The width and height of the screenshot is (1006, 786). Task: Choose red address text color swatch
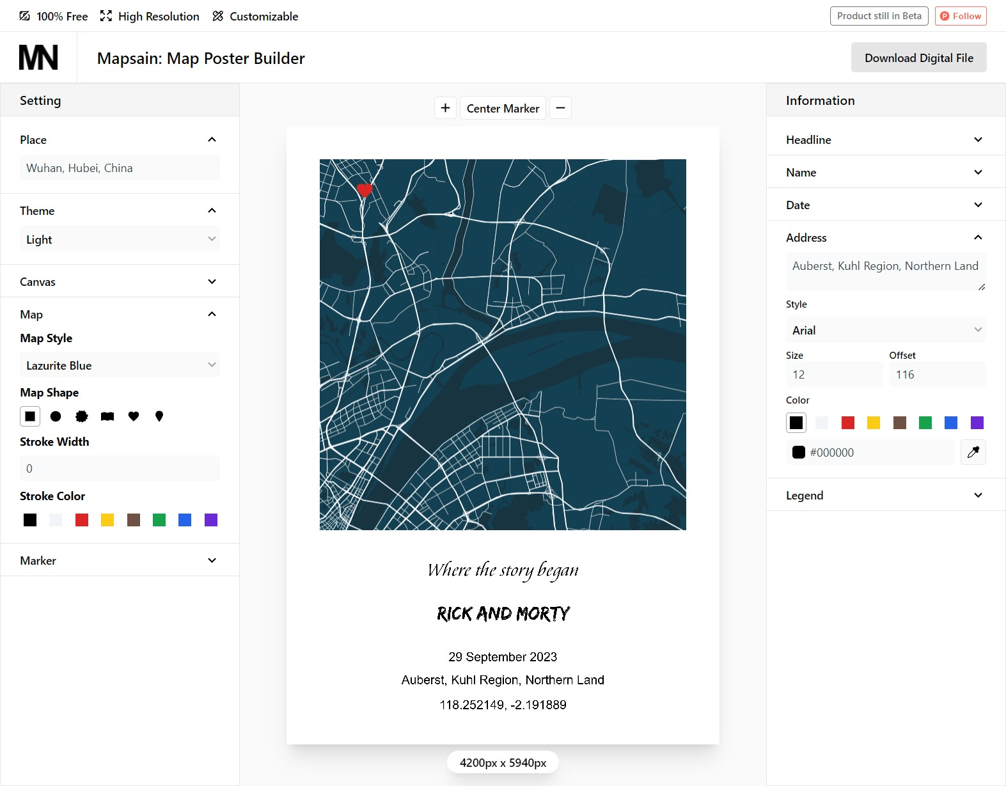pyautogui.click(x=848, y=423)
